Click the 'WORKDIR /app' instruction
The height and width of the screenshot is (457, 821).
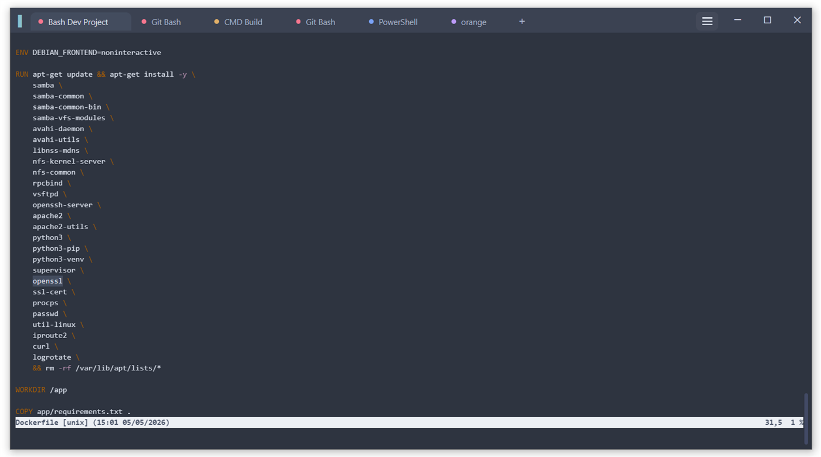click(42, 390)
